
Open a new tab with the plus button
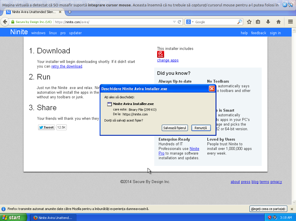70,12
